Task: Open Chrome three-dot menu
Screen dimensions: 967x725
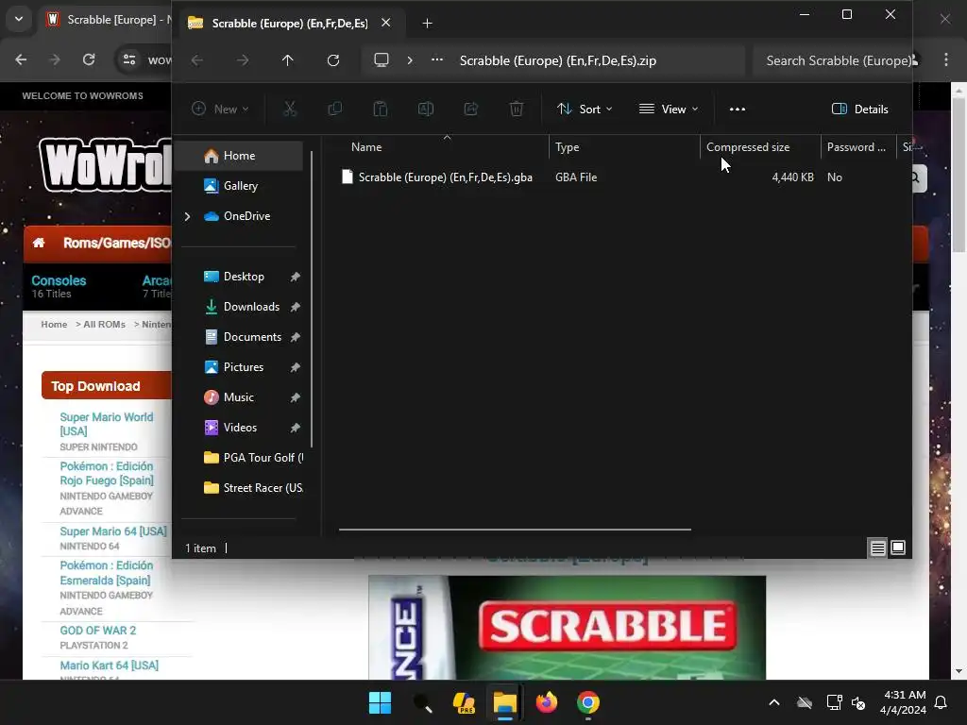Action: 946,59
